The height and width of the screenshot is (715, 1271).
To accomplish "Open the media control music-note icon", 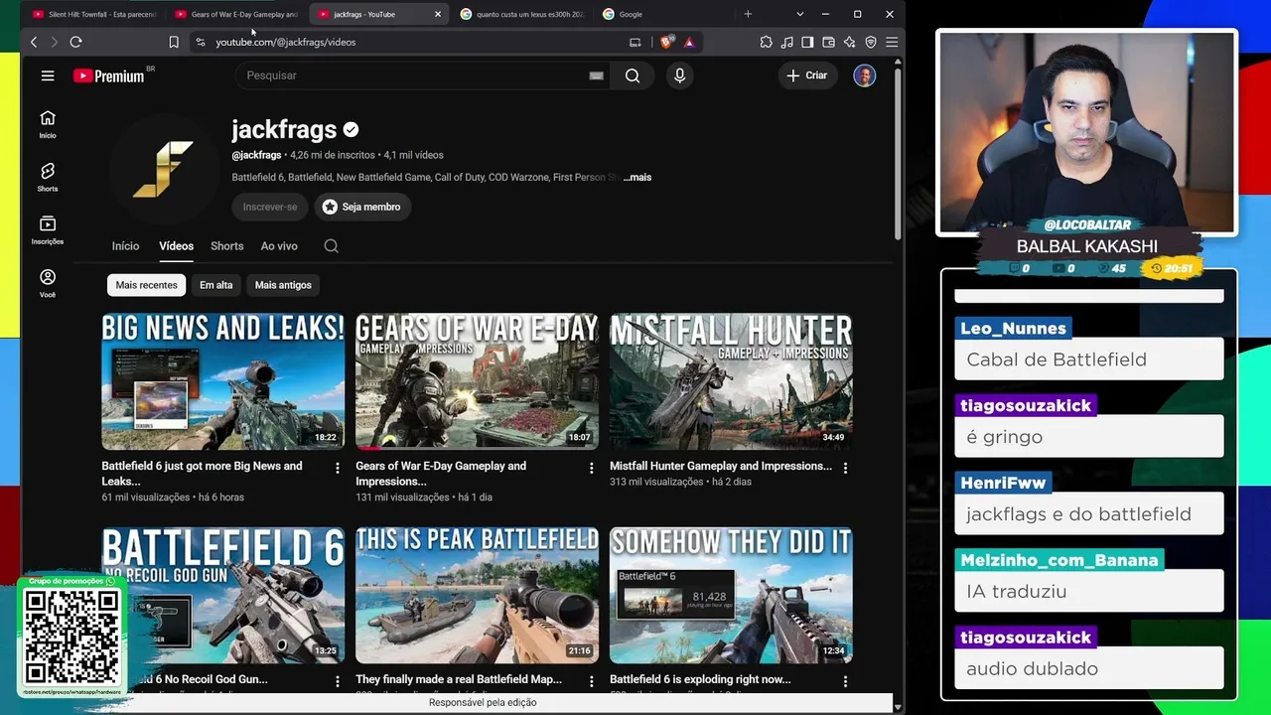I will (x=787, y=42).
